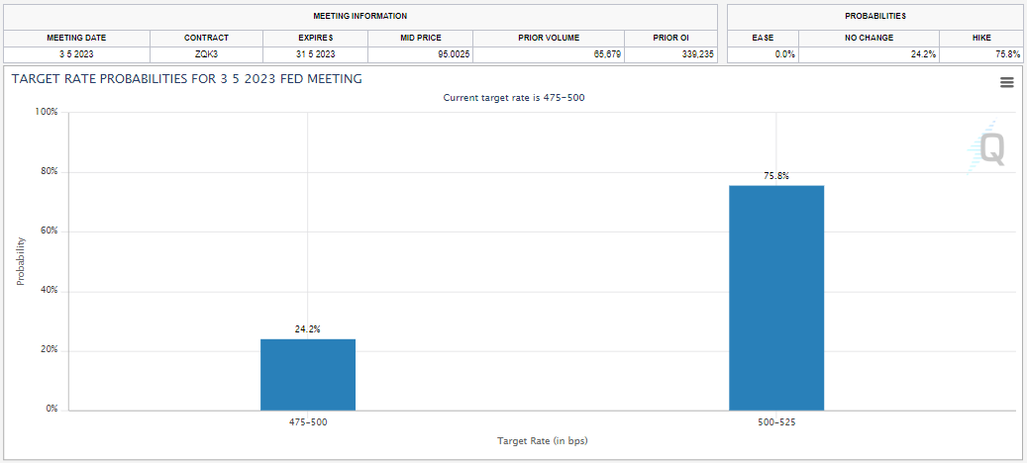Click the NO CHANGE probability header
This screenshot has height=463, width=1027.
coord(869,38)
